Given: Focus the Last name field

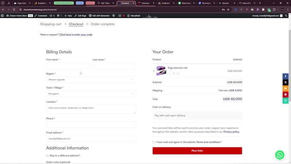Looking at the screenshot, I should [114, 66].
